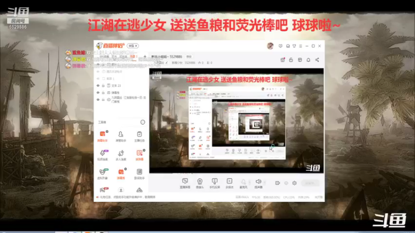Click the padlock icon in header row

[x=291, y=60]
